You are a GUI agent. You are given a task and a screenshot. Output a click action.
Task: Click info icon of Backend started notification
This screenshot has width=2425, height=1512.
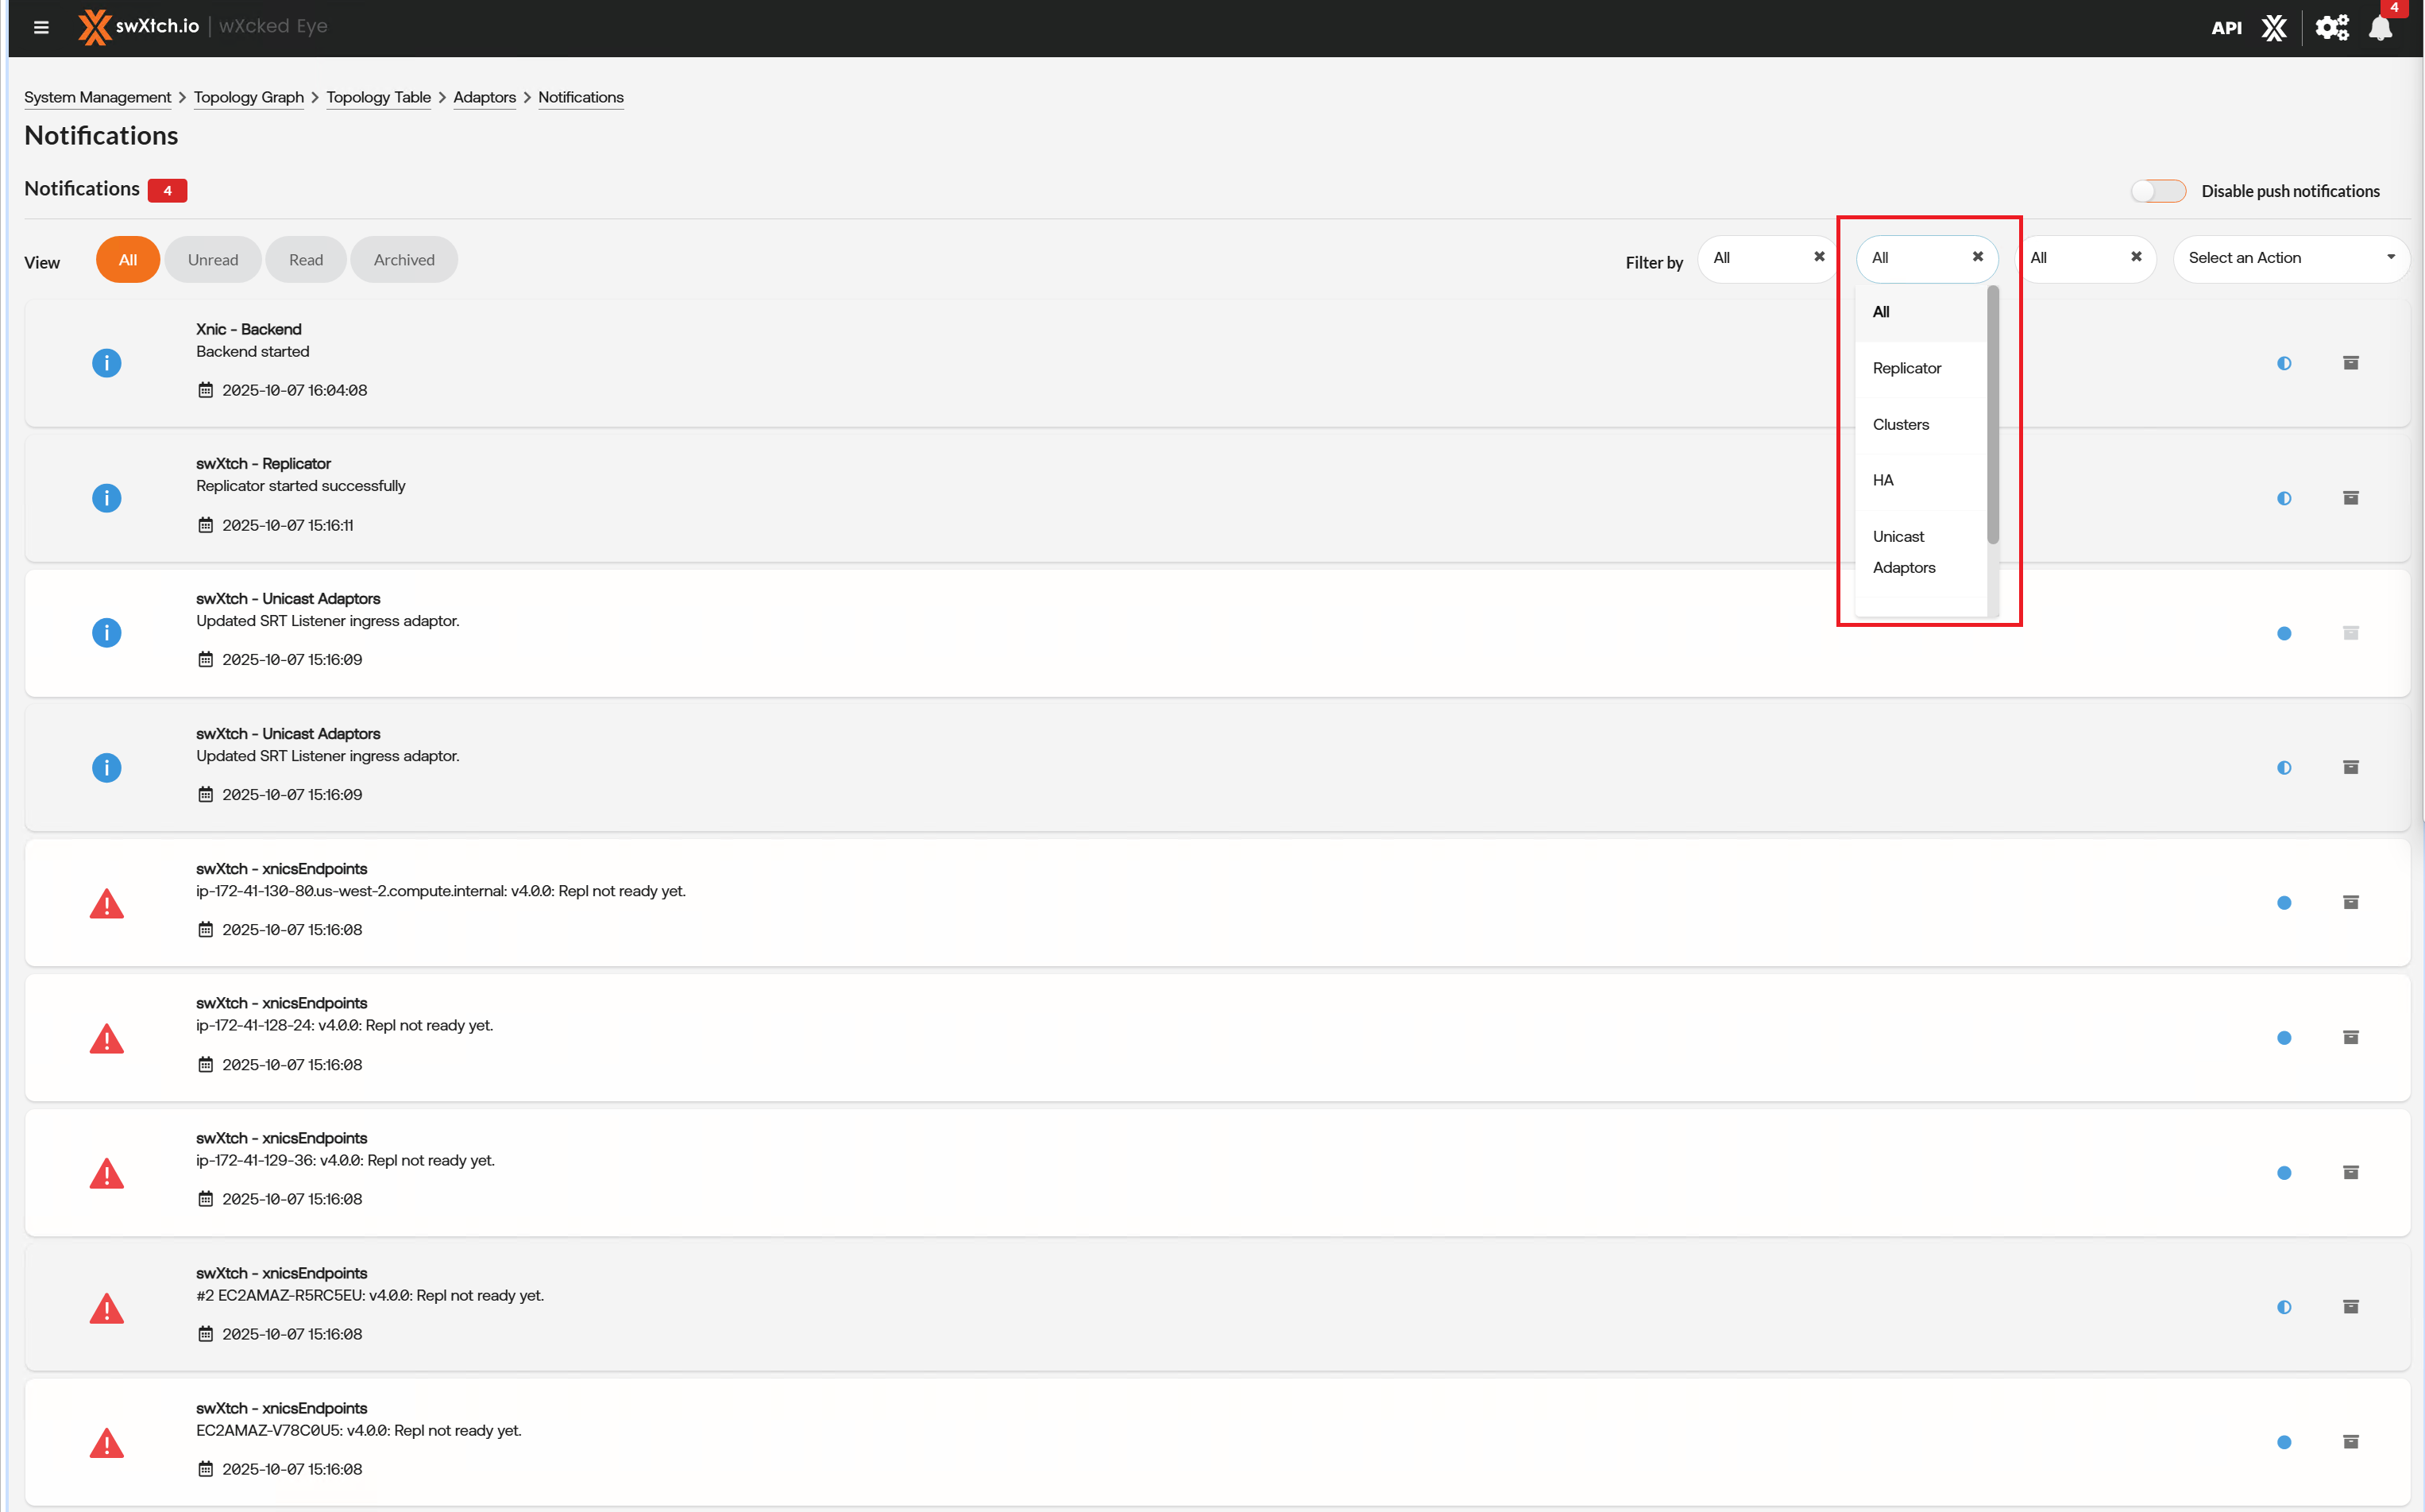[x=106, y=363]
